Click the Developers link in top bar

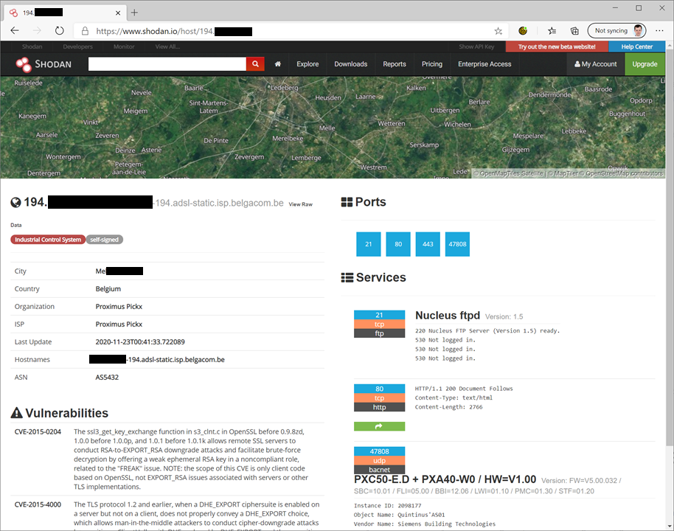coord(78,46)
